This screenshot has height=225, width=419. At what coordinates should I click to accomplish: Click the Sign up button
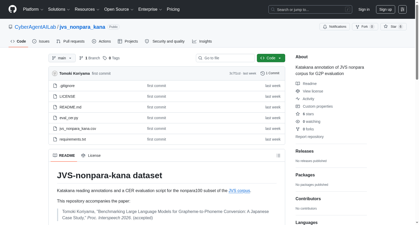click(385, 9)
